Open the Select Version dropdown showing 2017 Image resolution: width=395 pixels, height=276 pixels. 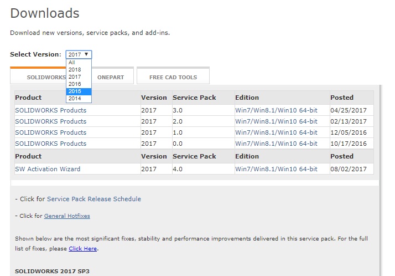79,54
